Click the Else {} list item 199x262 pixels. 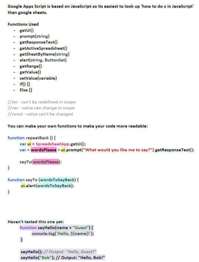tap(26, 90)
